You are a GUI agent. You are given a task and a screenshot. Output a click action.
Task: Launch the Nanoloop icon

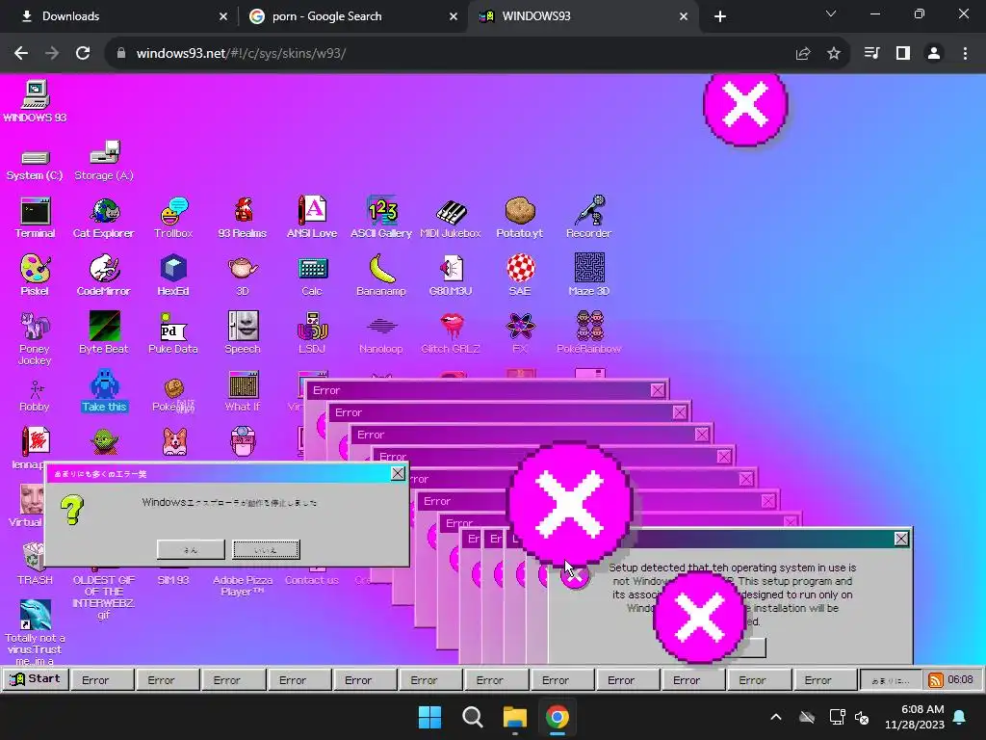[381, 336]
